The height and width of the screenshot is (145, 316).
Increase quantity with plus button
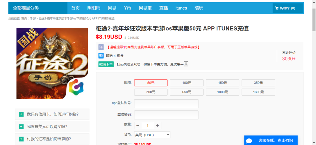pyautogui.click(x=158, y=126)
